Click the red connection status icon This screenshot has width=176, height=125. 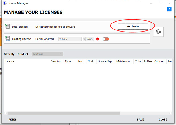click(98, 39)
